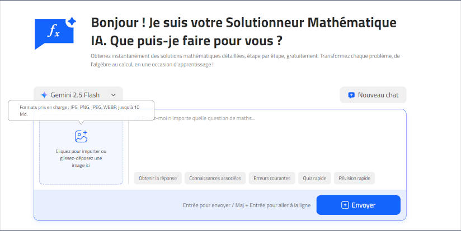Choose the Révision rapide chip
The width and height of the screenshot is (461, 231).
pyautogui.click(x=355, y=178)
